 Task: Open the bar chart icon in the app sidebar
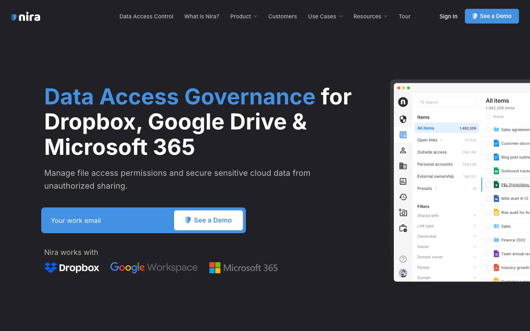point(403,181)
